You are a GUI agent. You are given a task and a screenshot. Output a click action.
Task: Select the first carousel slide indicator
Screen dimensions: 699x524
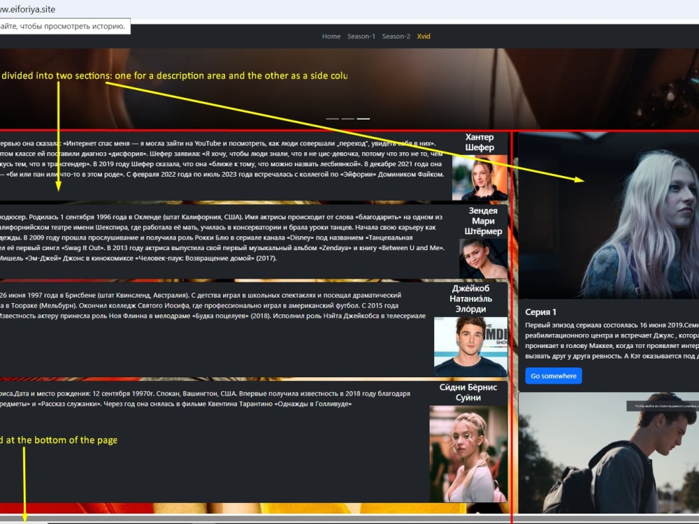[332, 119]
